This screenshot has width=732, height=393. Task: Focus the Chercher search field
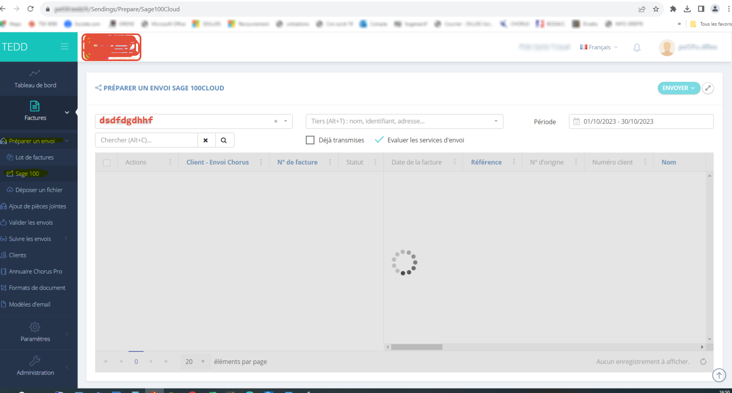point(147,140)
